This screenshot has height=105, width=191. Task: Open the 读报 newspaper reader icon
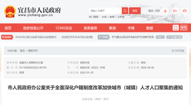click(184, 28)
